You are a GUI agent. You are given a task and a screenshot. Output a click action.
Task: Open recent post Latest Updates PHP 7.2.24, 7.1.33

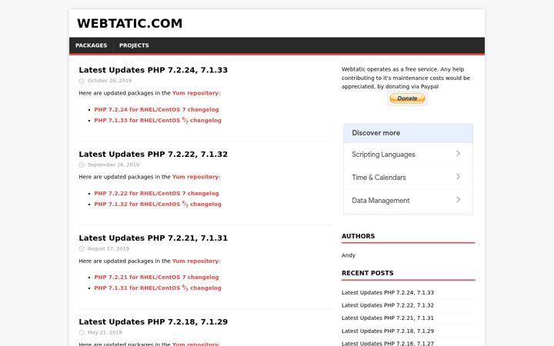388,293
